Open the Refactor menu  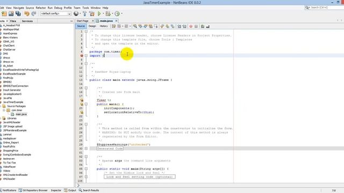pos(41,8)
